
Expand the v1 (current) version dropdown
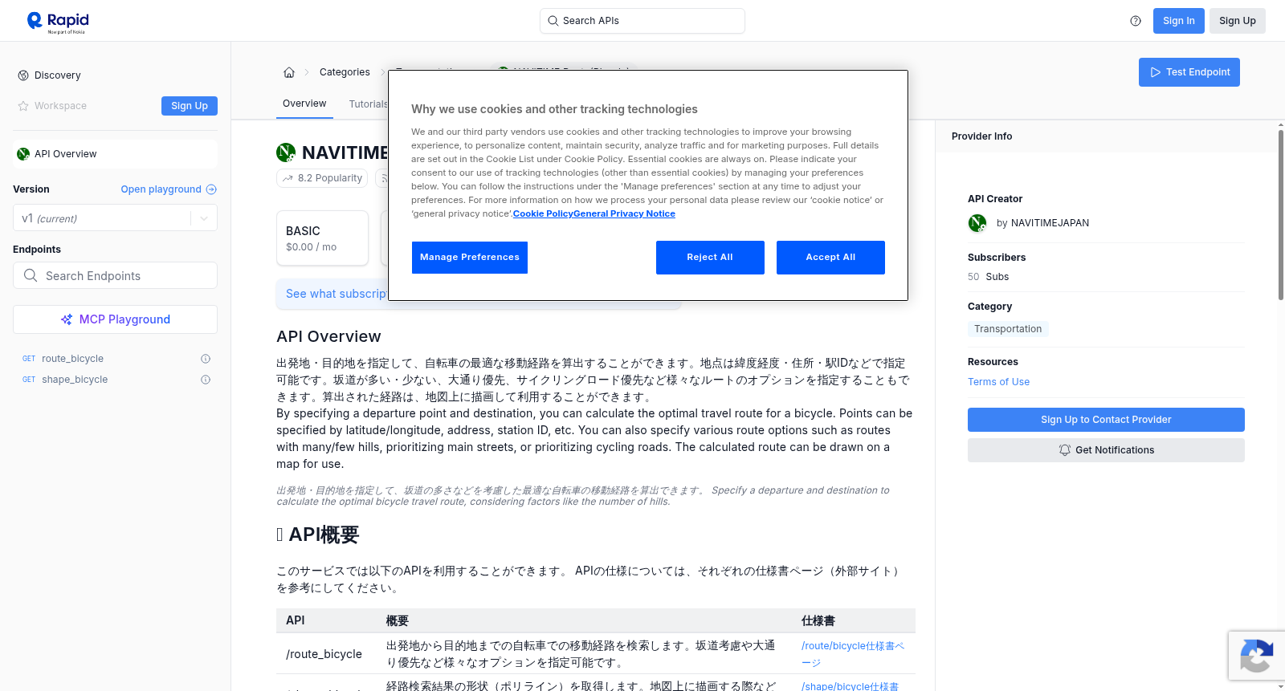pos(115,218)
